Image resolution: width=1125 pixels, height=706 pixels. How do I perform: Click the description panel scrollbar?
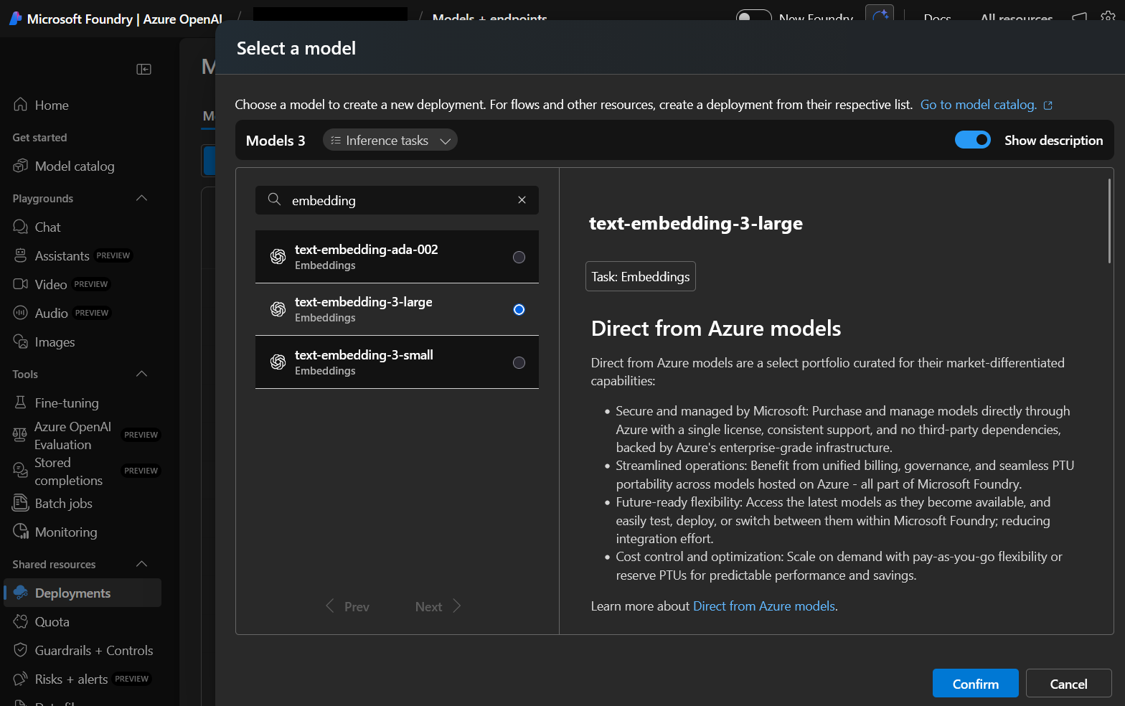pos(1108,221)
